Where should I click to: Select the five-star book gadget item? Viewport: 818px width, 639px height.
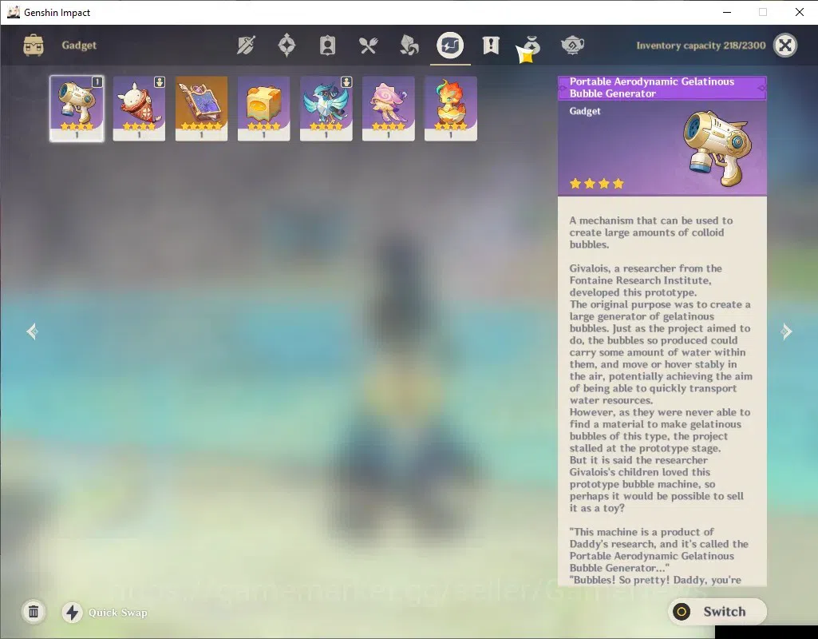tap(201, 108)
